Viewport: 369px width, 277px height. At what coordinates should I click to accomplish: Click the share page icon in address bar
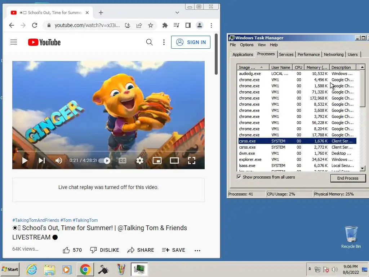[x=139, y=25]
